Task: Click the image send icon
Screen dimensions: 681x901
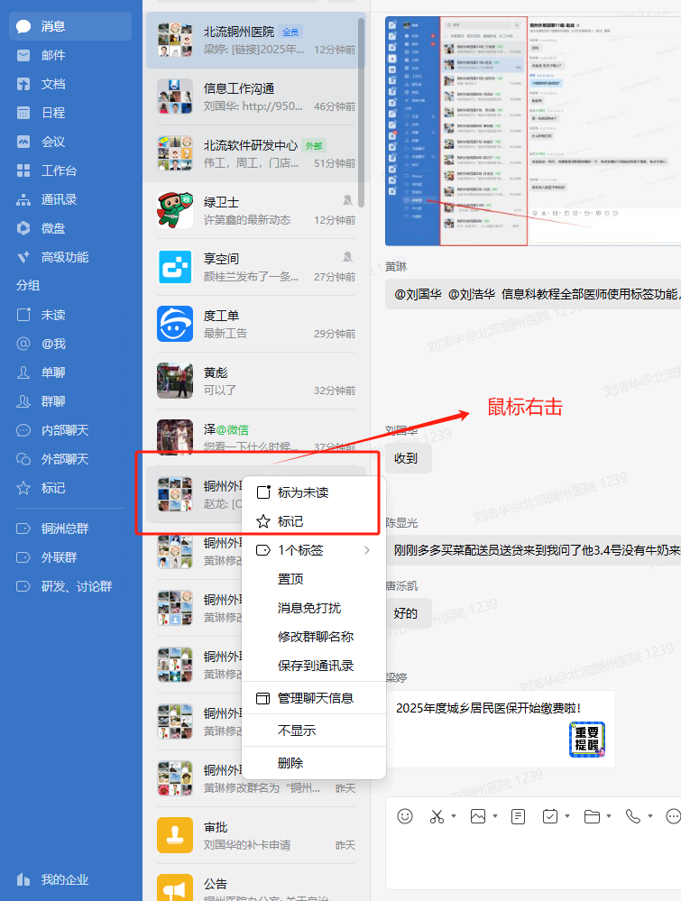Action: click(x=478, y=816)
